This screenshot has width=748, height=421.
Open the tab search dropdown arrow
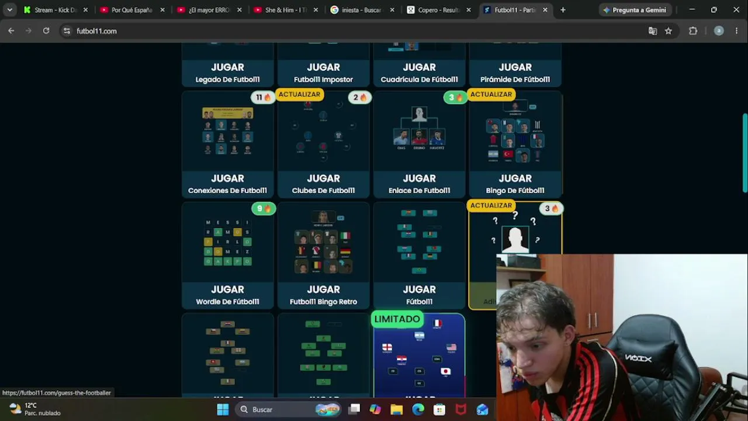10,10
